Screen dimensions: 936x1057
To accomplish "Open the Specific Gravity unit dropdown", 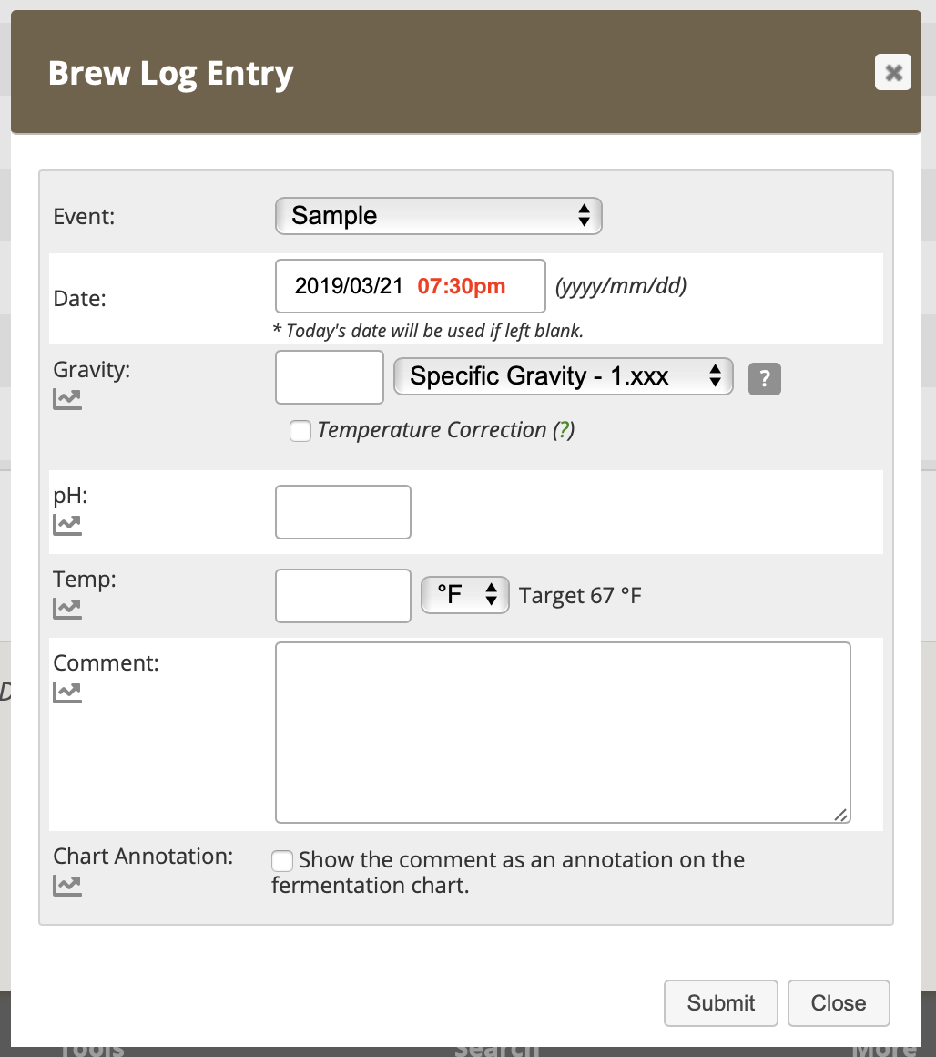I will click(563, 376).
